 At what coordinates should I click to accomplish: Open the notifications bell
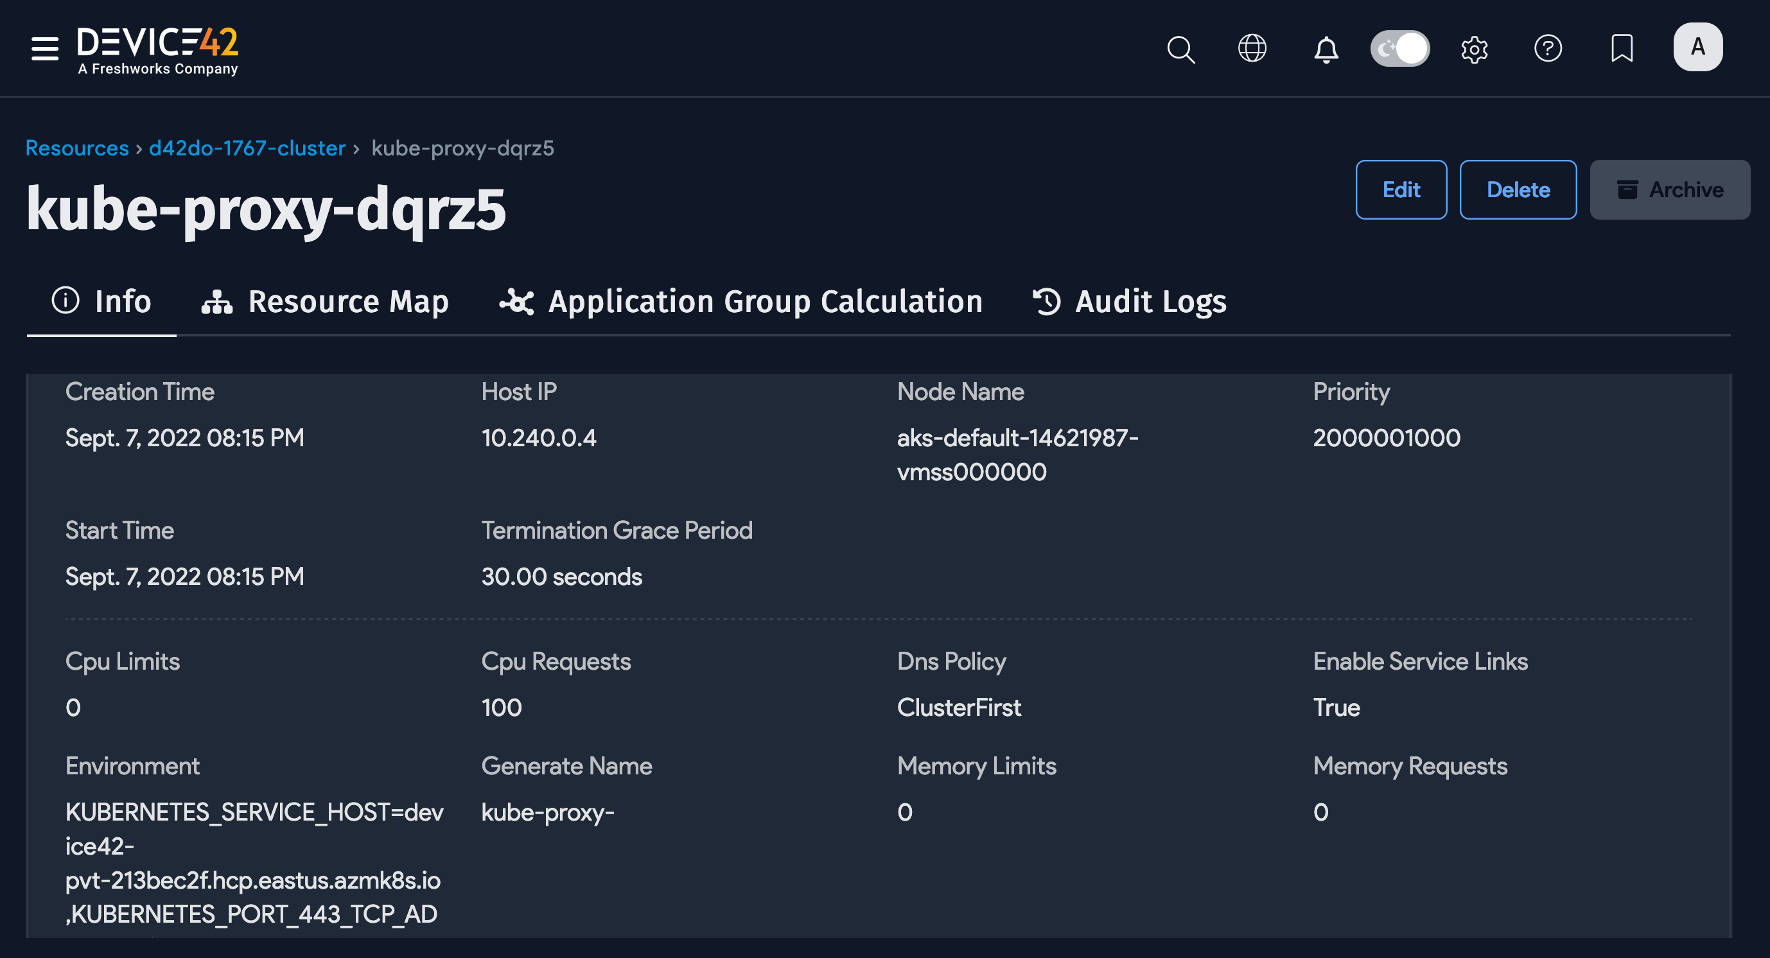[x=1326, y=49]
